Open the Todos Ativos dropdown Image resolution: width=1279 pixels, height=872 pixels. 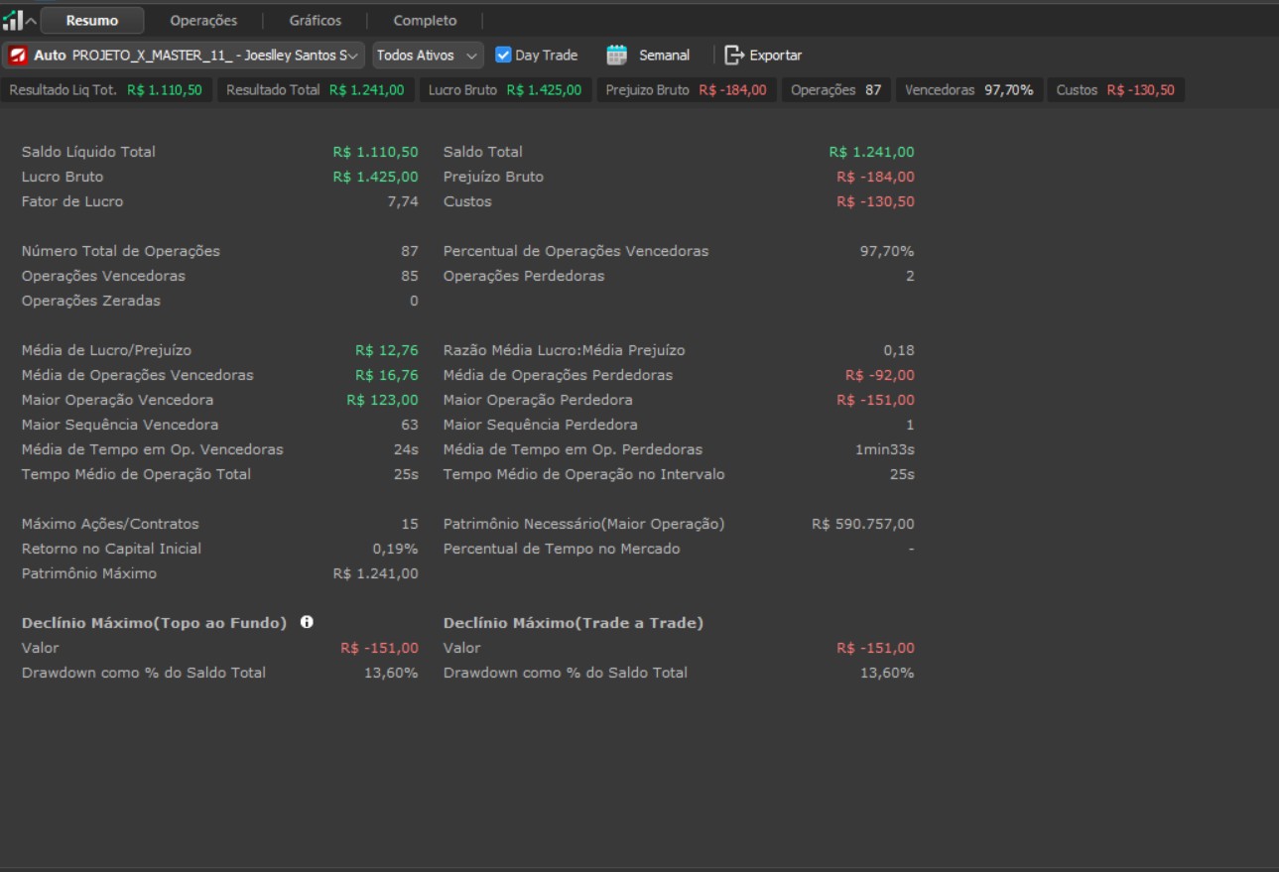[428, 56]
